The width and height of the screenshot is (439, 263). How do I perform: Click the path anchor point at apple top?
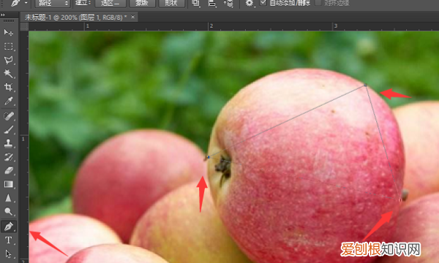tap(365, 85)
